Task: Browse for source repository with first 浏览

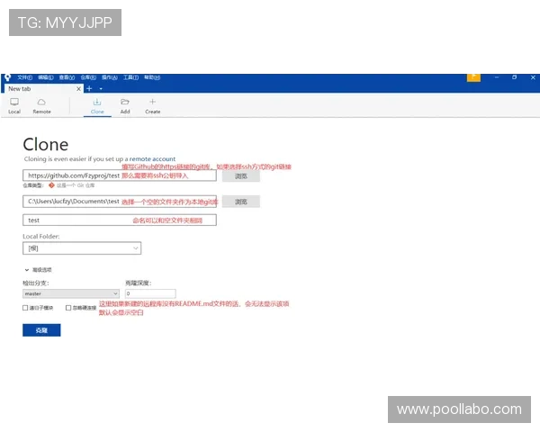Action: [x=240, y=176]
